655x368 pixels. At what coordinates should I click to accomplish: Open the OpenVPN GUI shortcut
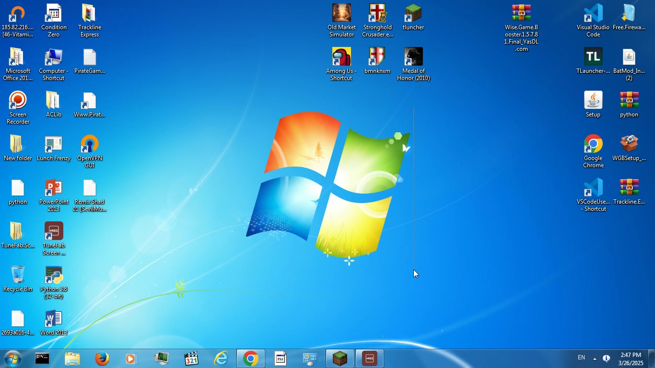(90, 152)
